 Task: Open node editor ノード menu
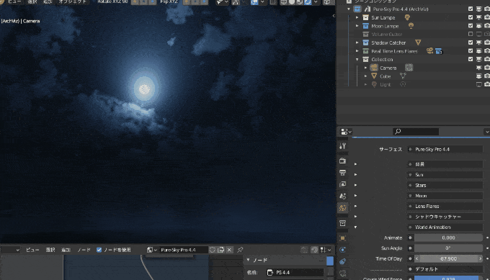tap(84, 250)
